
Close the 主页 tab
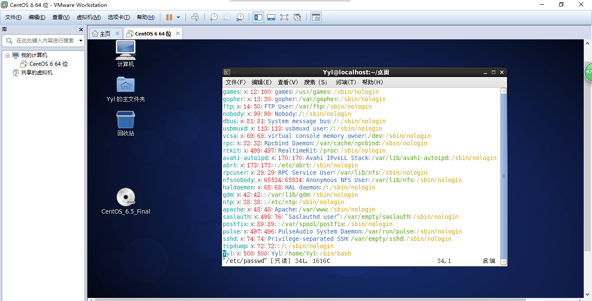tap(117, 33)
